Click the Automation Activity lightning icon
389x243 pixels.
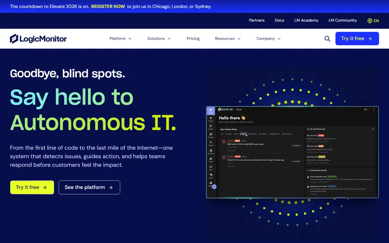click(x=308, y=171)
